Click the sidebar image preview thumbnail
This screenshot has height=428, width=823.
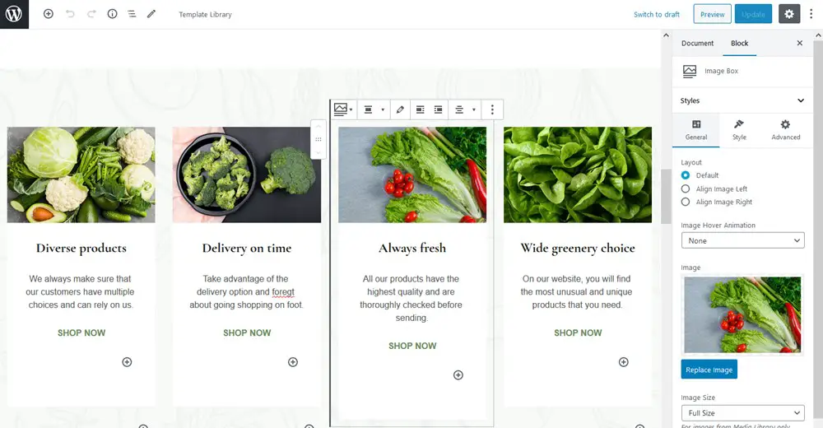click(x=742, y=314)
